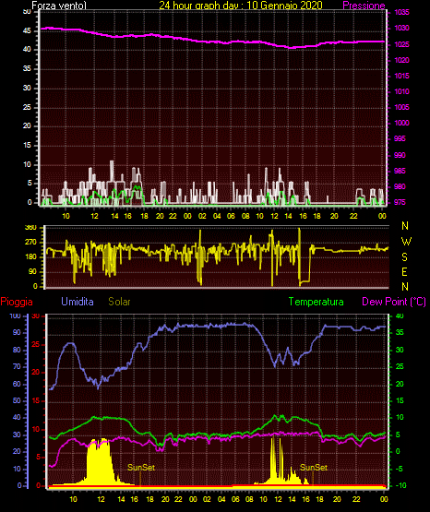Viewport: 430px width, 512px height.
Task: Select the 985 pressure axis value
Action: (x=400, y=171)
